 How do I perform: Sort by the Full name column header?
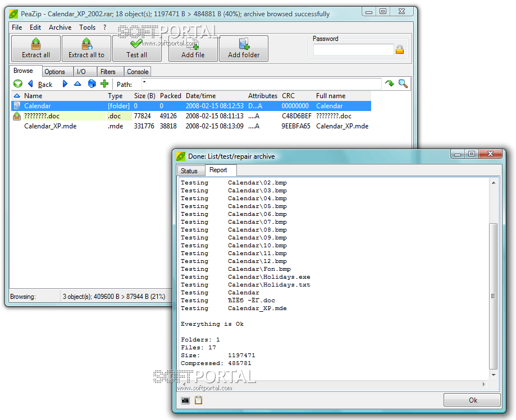[331, 96]
